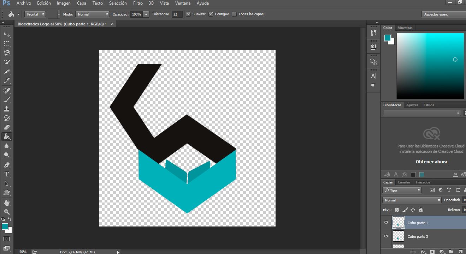This screenshot has width=466, height=254.
Task: Toggle lock layer position
Action: click(413, 210)
